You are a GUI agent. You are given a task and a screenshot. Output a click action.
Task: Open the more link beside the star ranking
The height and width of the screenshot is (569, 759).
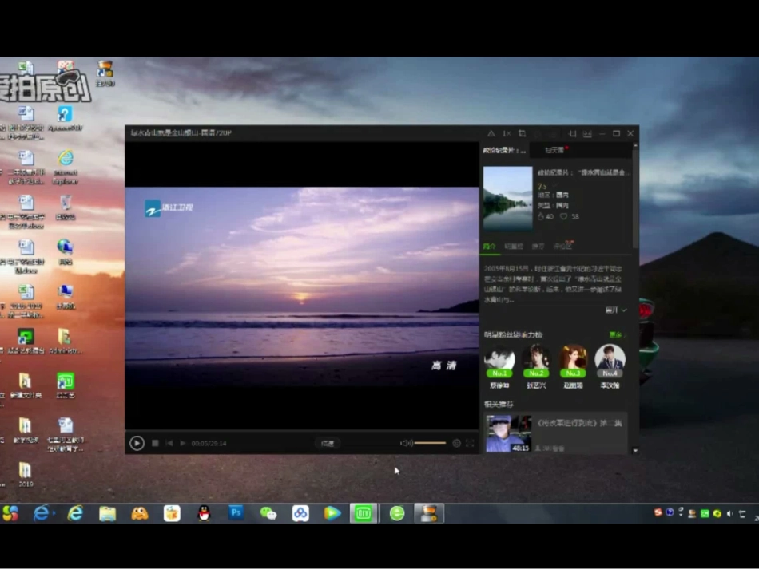[x=616, y=334]
